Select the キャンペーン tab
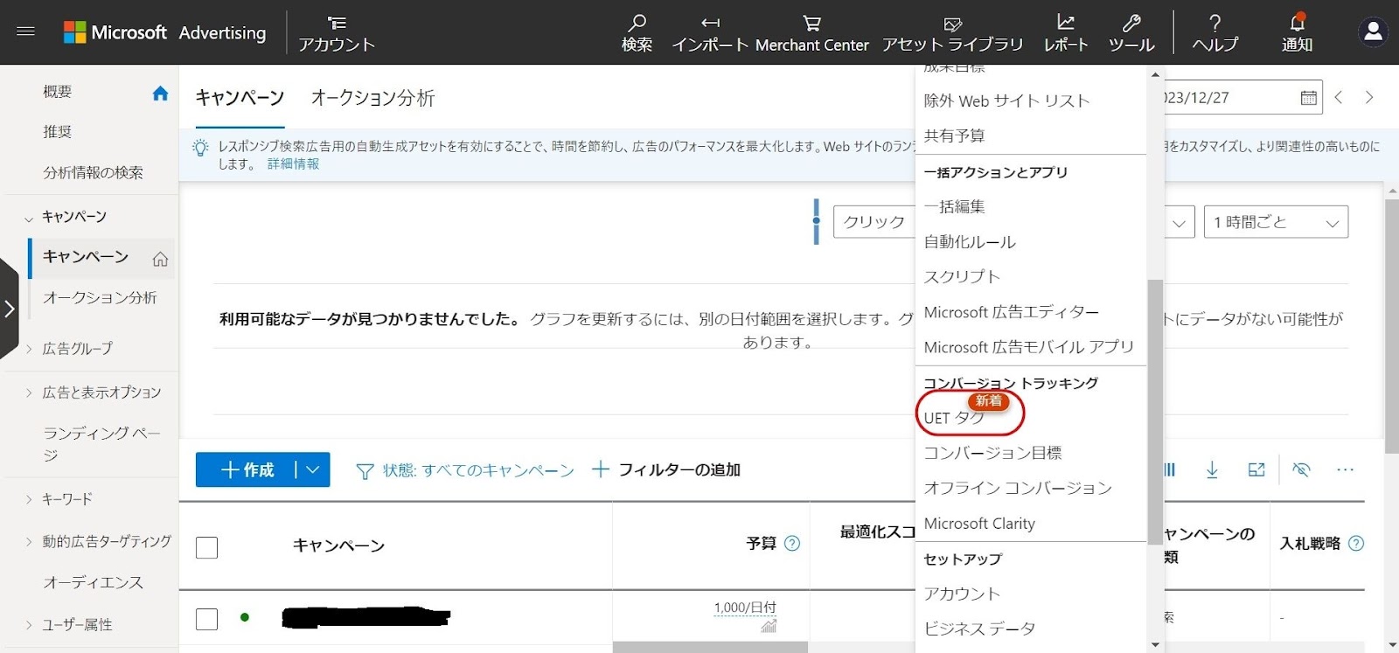The height and width of the screenshot is (653, 1399). pyautogui.click(x=240, y=98)
